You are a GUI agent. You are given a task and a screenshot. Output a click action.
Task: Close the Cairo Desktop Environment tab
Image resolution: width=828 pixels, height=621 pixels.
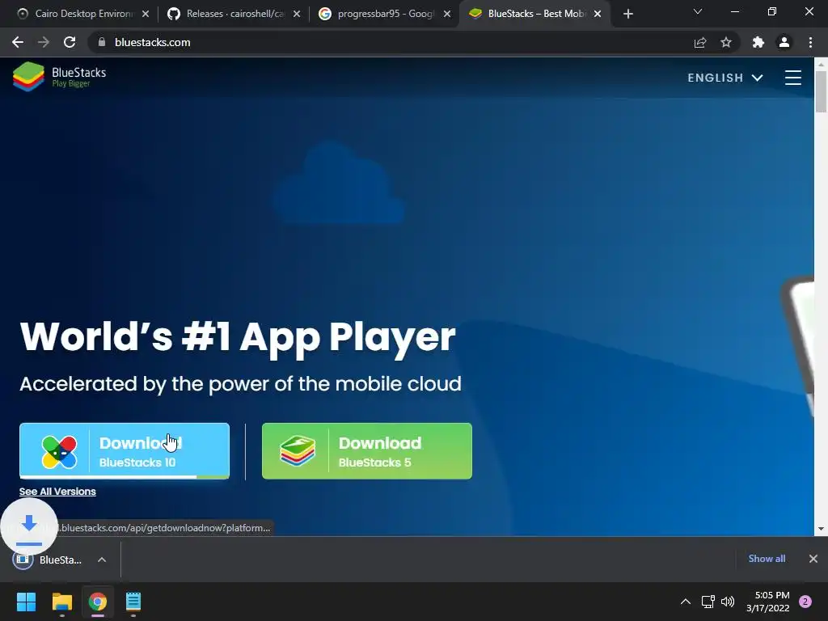point(146,14)
